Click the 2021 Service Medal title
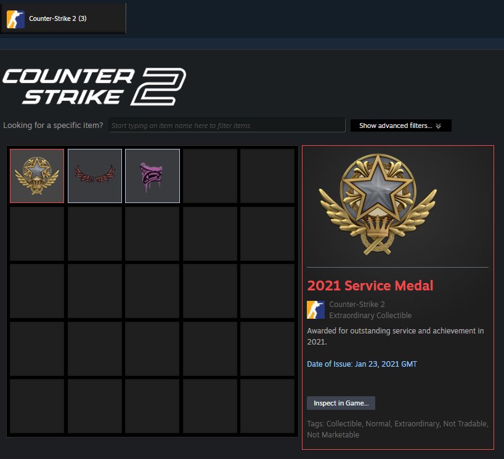The image size is (504, 459). click(x=370, y=285)
